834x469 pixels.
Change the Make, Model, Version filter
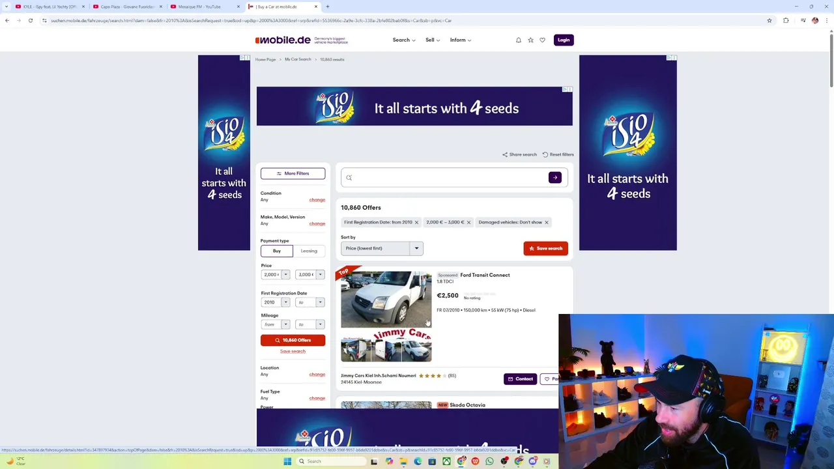pyautogui.click(x=317, y=223)
